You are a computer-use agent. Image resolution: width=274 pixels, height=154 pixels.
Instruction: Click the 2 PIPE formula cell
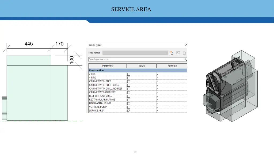click(172, 74)
